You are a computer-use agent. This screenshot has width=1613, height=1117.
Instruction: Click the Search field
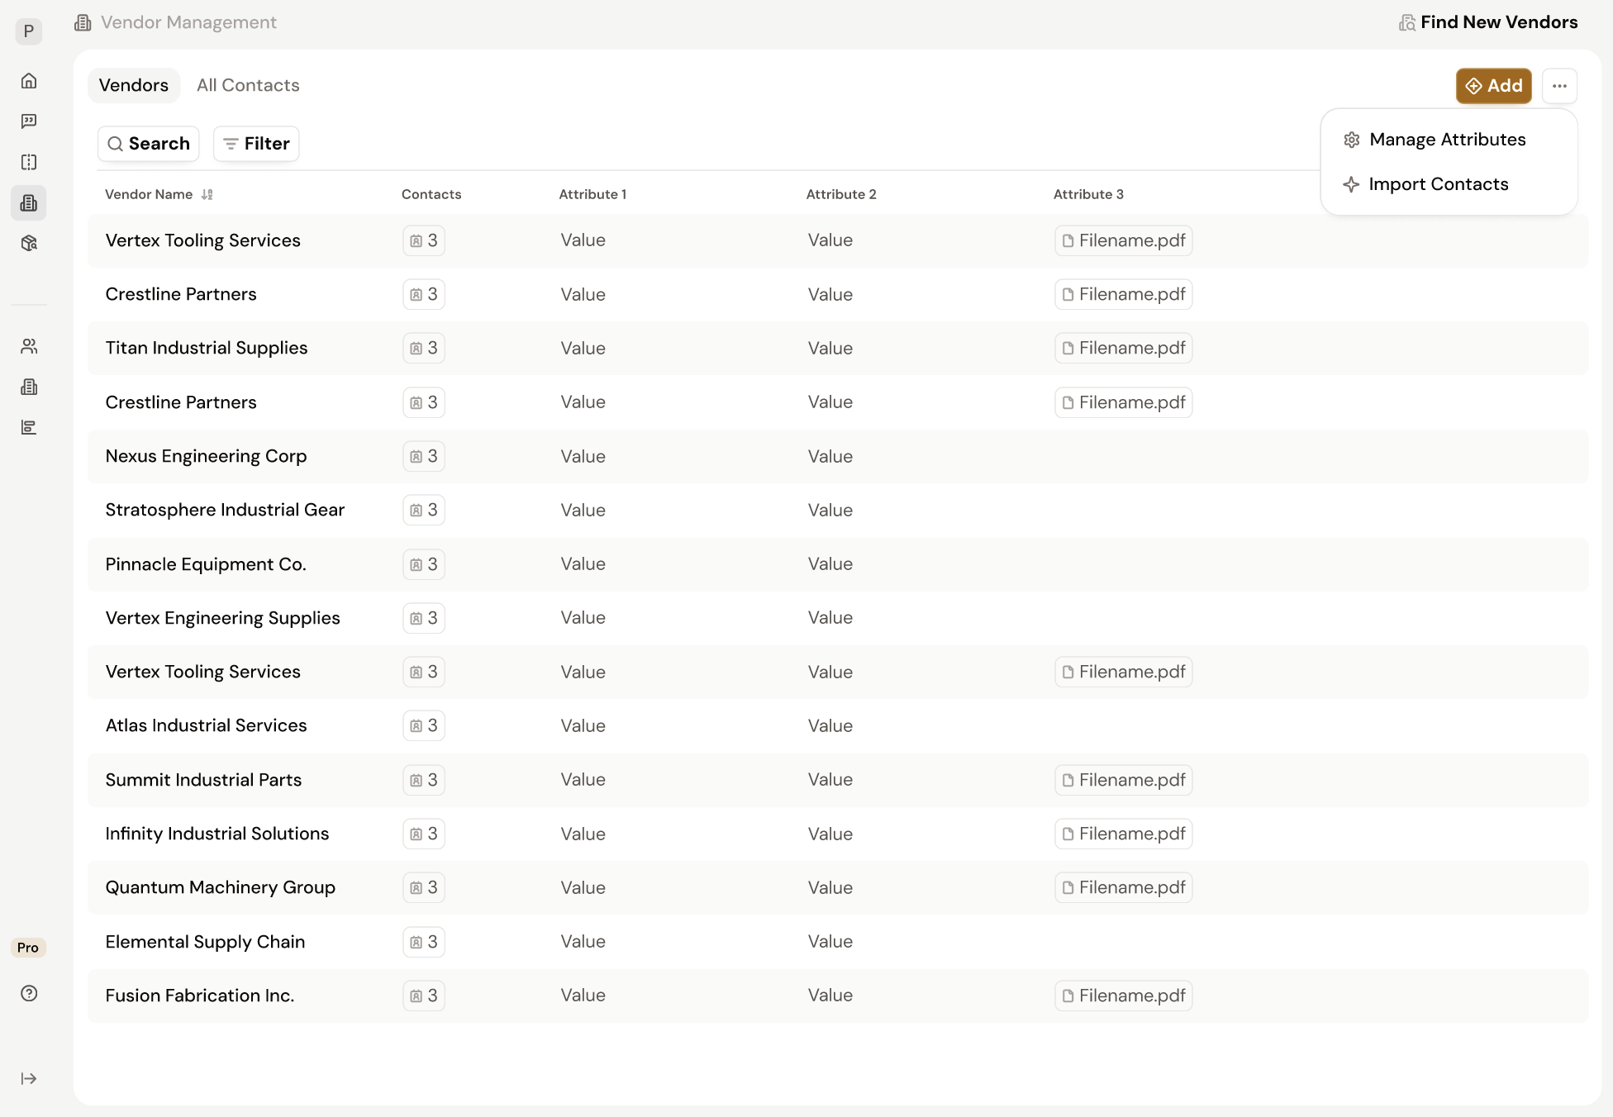click(x=149, y=144)
